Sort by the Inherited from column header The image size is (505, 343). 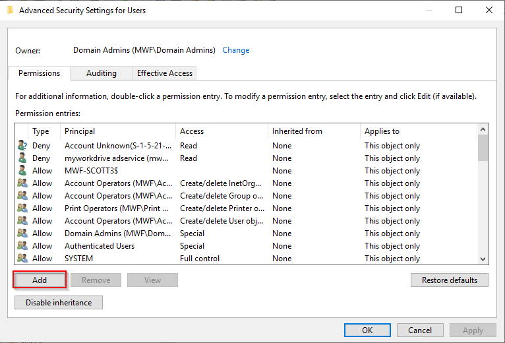(313, 131)
